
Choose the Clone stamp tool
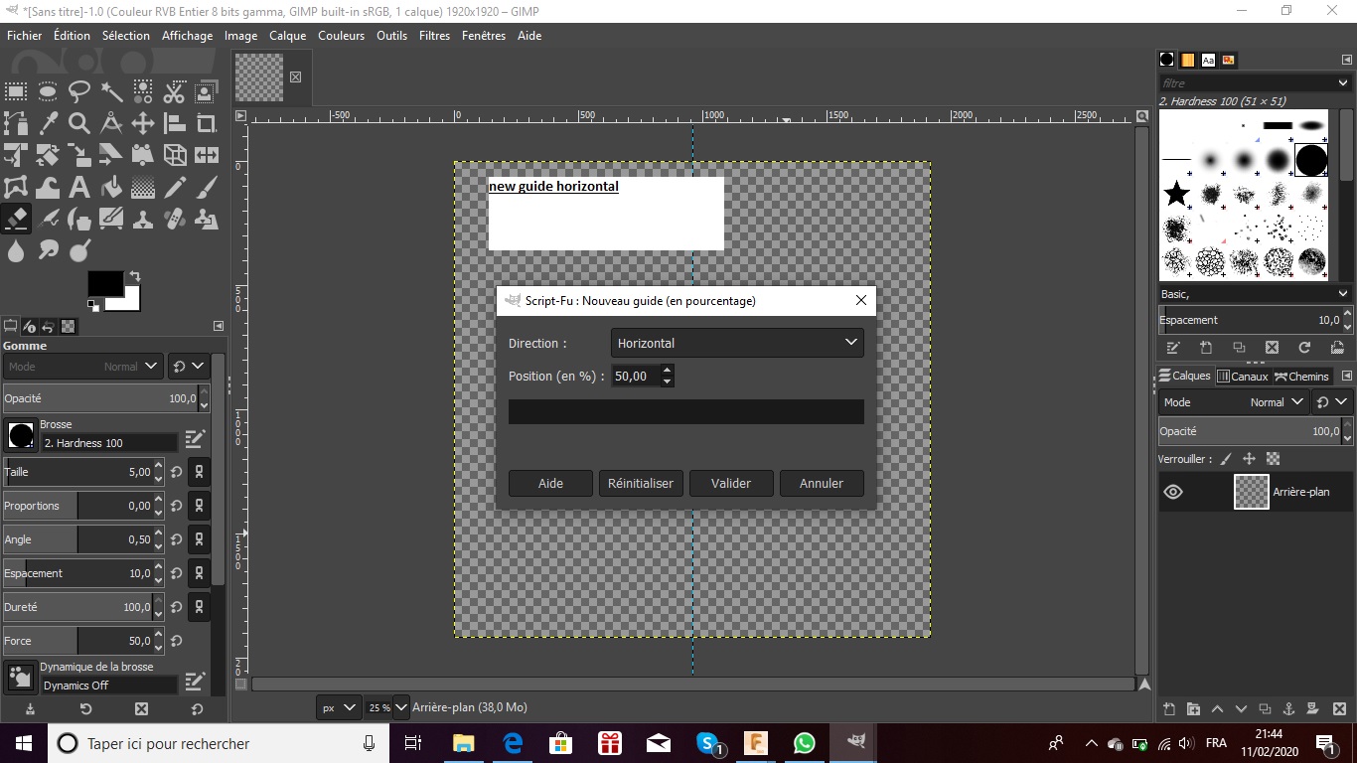click(143, 219)
